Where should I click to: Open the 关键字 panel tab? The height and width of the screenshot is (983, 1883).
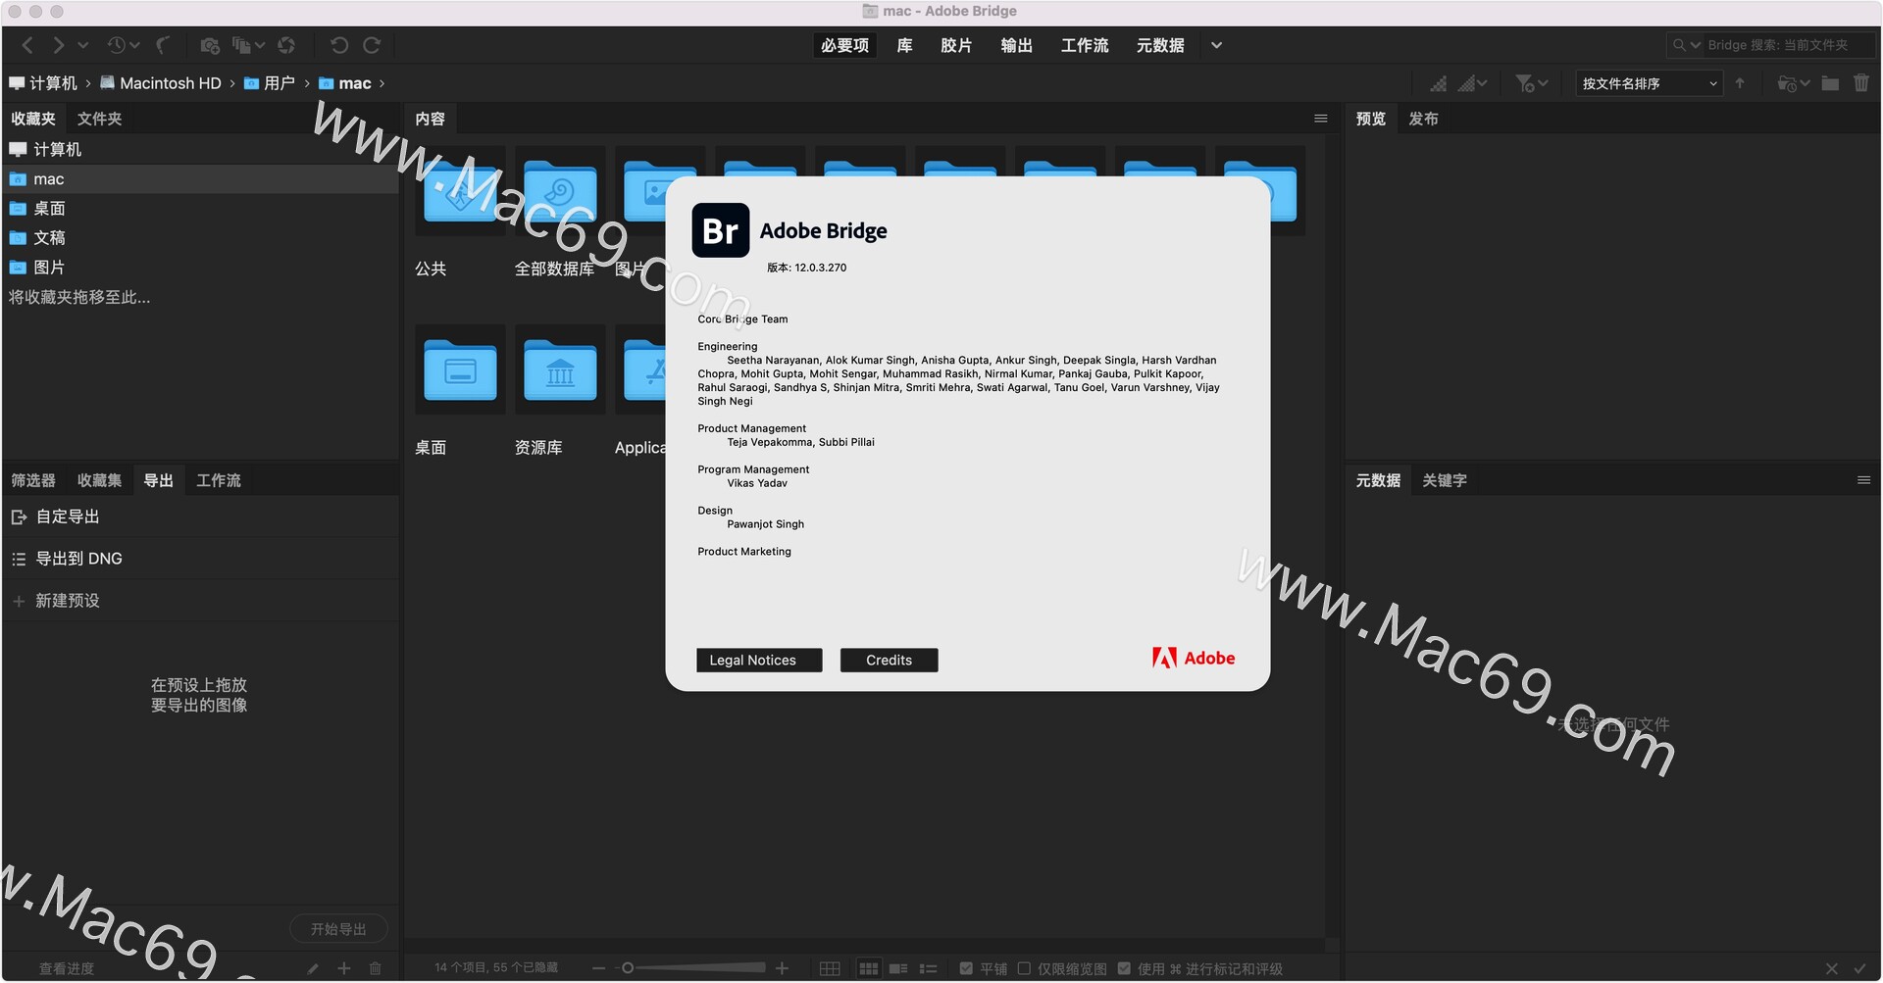pyautogui.click(x=1445, y=480)
